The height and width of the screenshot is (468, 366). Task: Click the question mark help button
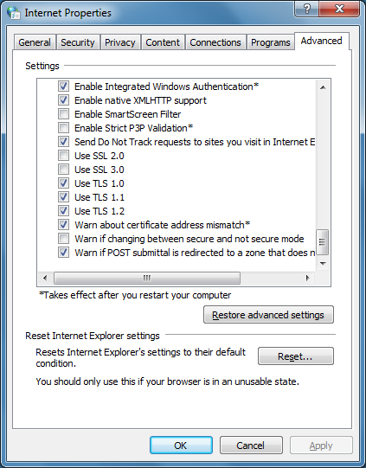pyautogui.click(x=306, y=9)
